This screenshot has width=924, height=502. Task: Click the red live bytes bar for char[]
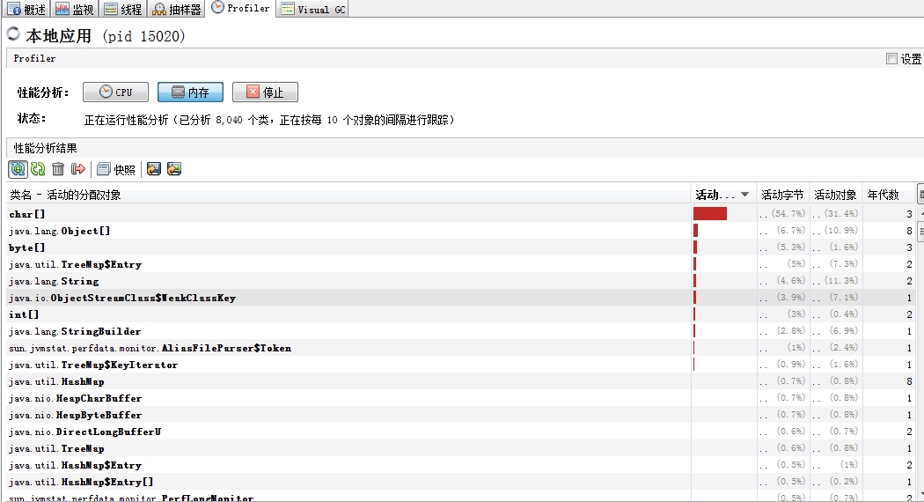pyautogui.click(x=710, y=213)
